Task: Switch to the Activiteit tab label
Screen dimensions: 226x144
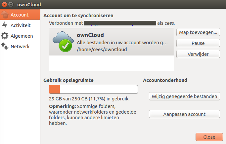Action: click(x=21, y=25)
